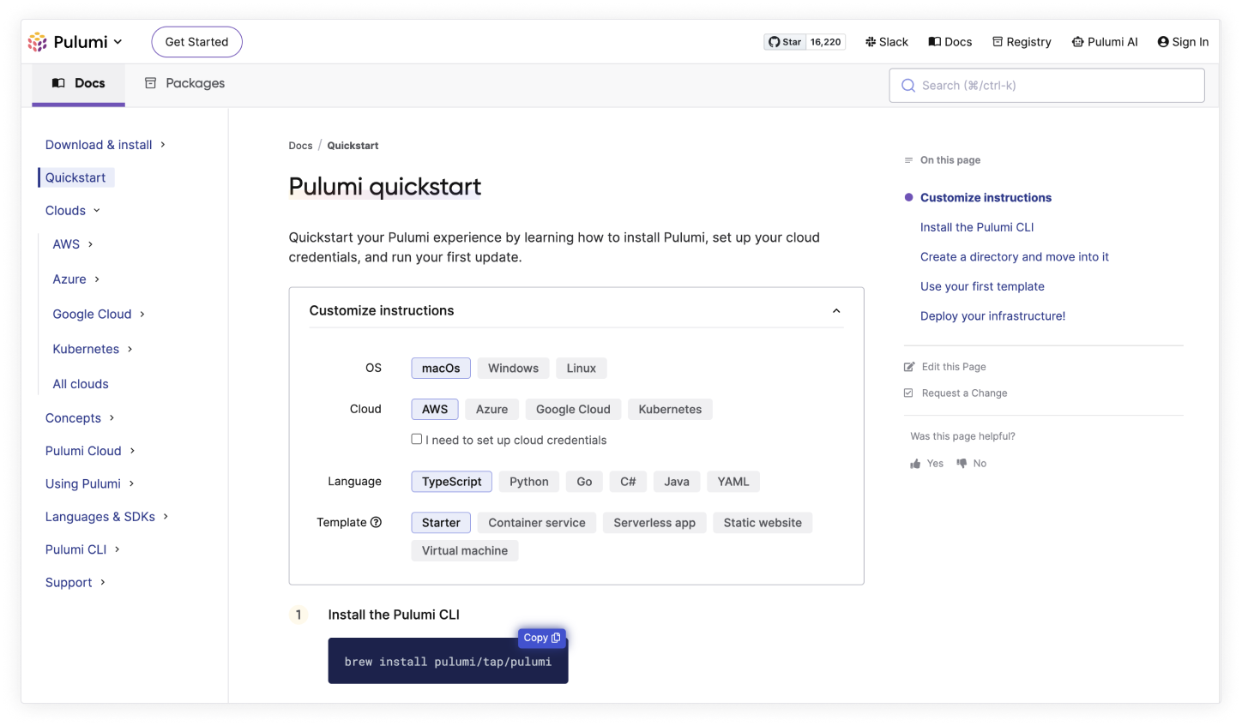Select the Serverless app template

click(654, 523)
